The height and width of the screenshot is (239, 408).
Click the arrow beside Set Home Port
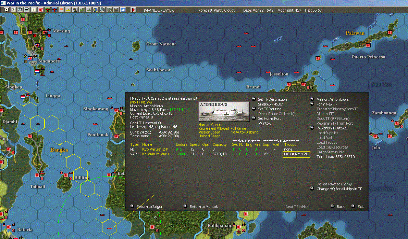[254, 118]
